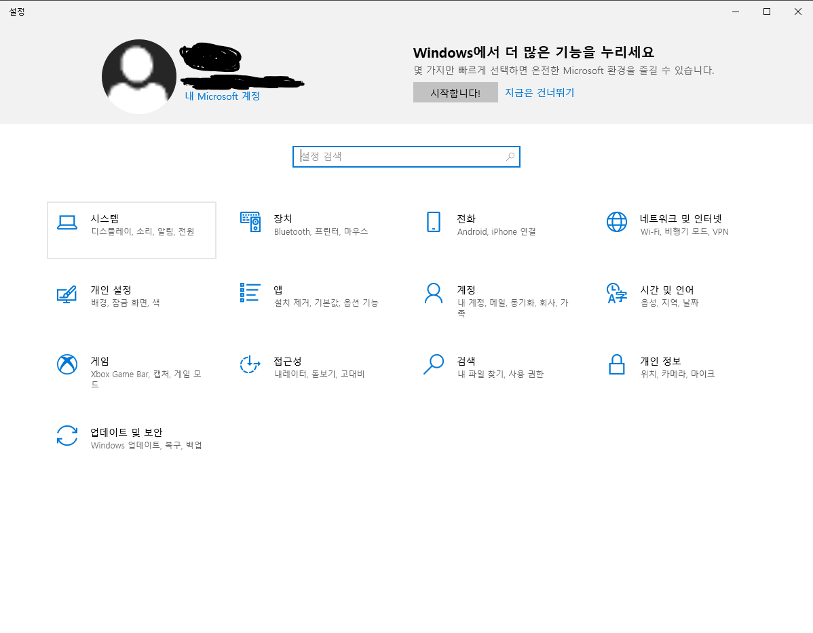Click the user profile avatar picture

pyautogui.click(x=139, y=77)
